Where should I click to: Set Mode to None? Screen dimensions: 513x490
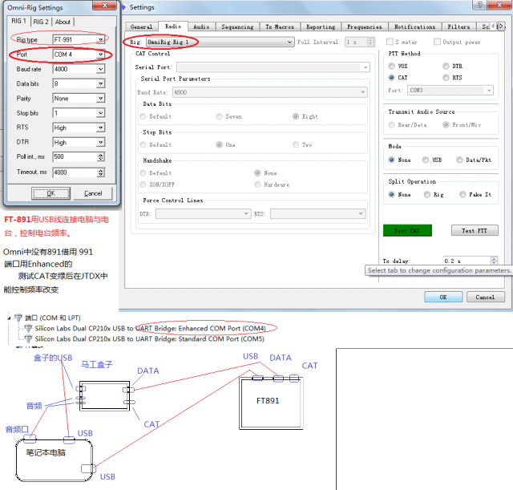(392, 160)
